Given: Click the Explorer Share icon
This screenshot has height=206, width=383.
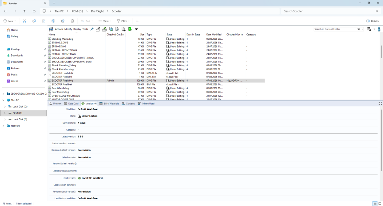Looking at the screenshot, I should pyautogui.click(x=63, y=21).
